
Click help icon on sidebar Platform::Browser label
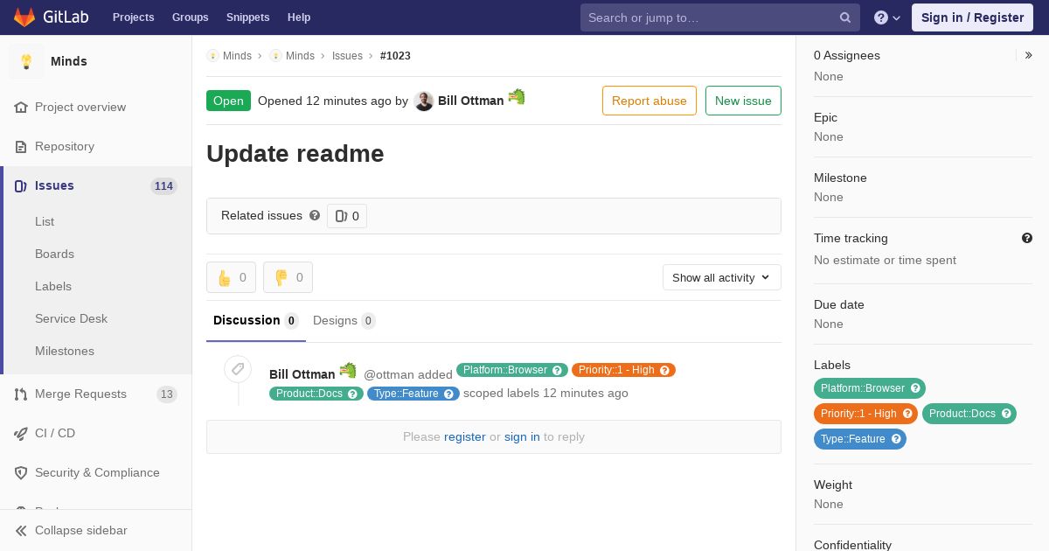(915, 388)
